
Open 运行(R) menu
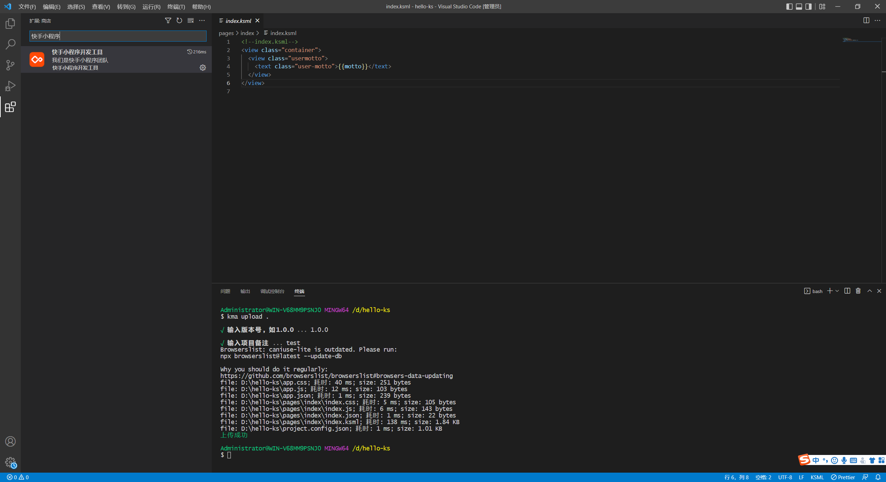(151, 7)
